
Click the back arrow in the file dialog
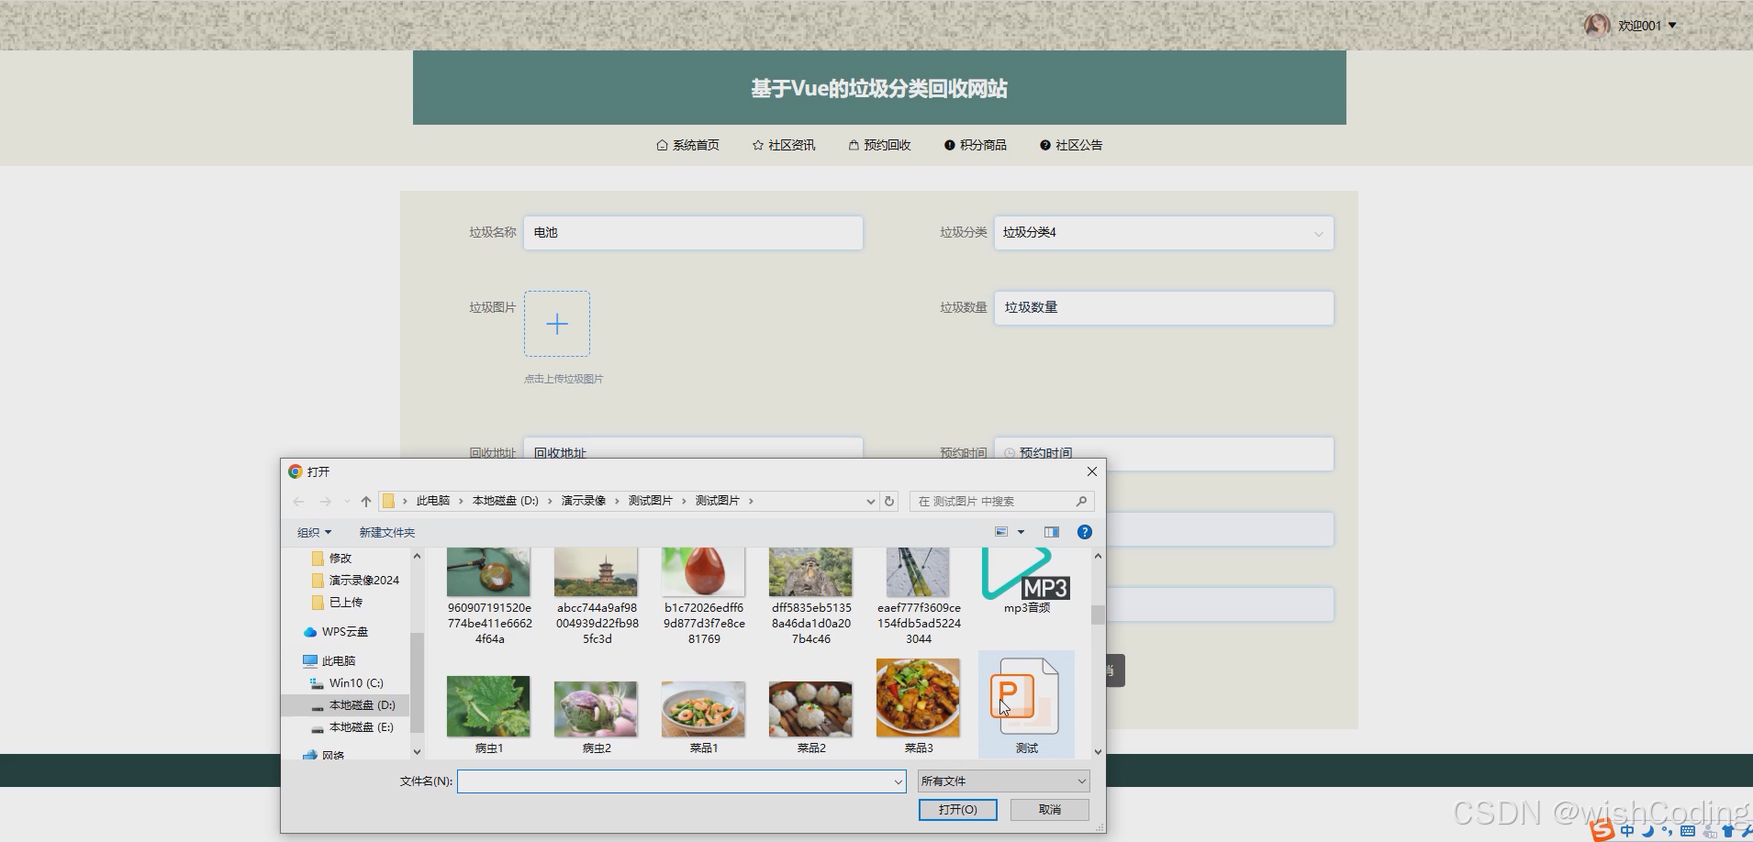tap(298, 501)
